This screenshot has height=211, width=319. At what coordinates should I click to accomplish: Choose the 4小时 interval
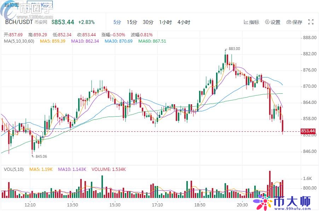(184, 22)
